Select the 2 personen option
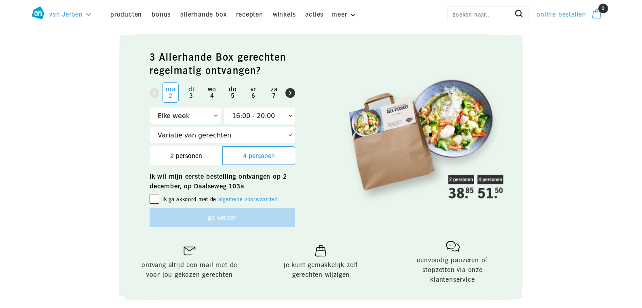642x308 pixels. (186, 156)
